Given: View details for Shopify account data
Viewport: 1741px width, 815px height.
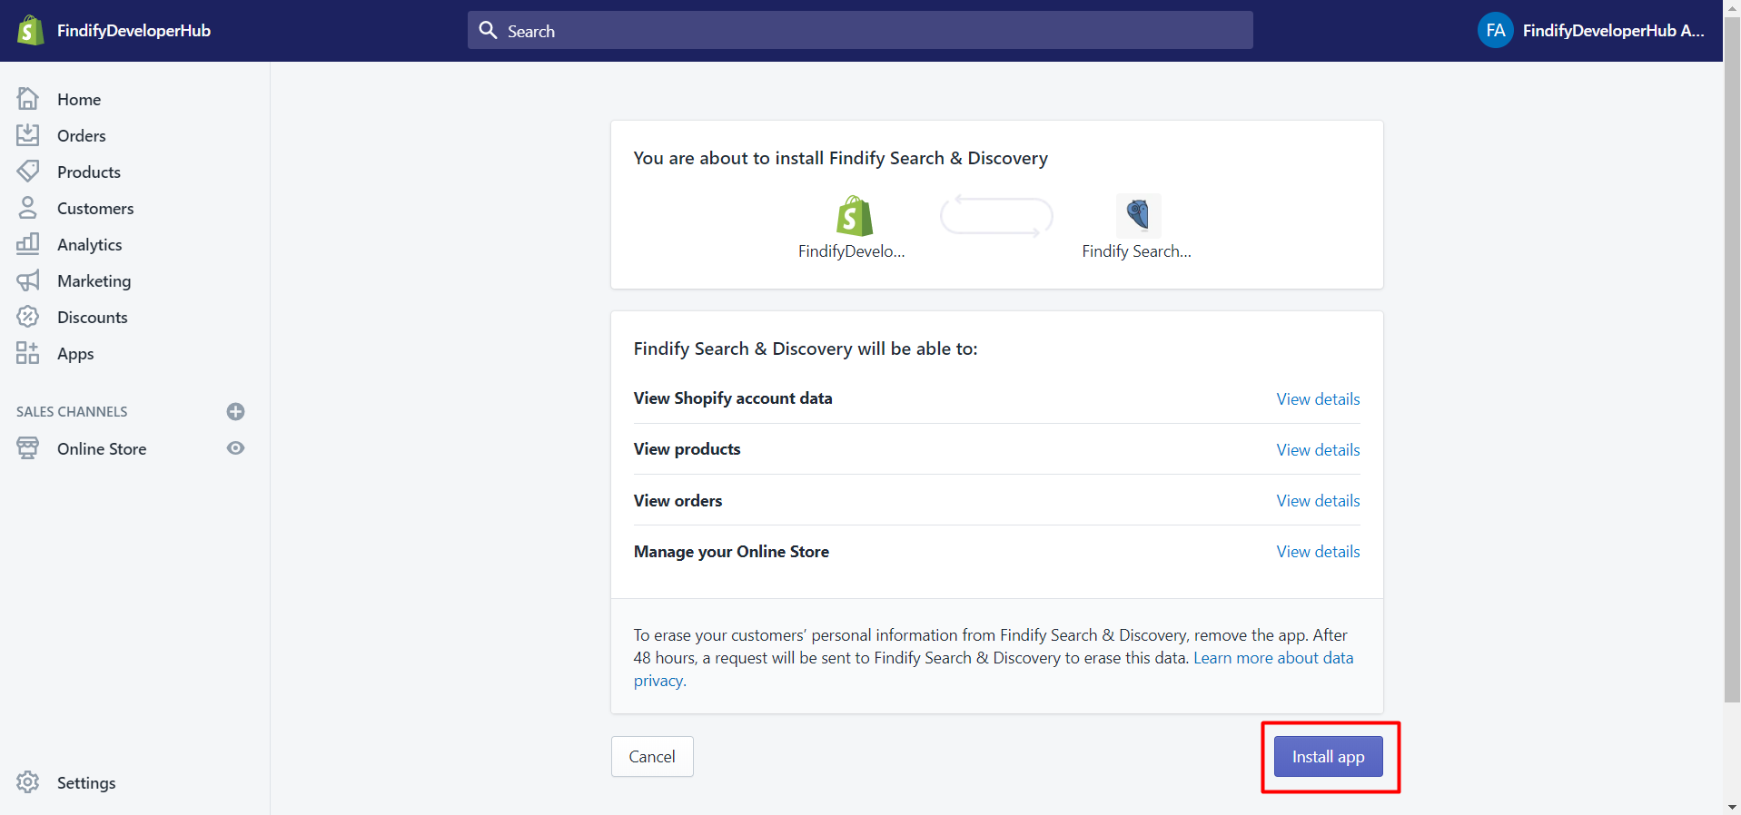Looking at the screenshot, I should point(1318,399).
